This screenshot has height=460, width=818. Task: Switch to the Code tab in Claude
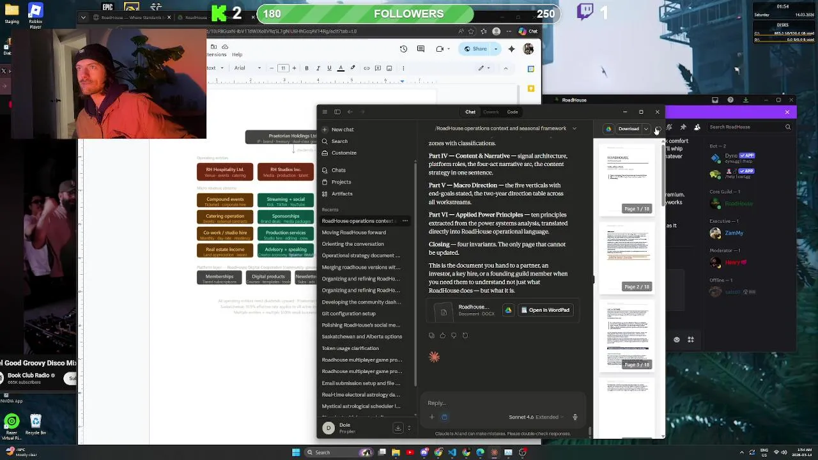pos(513,112)
